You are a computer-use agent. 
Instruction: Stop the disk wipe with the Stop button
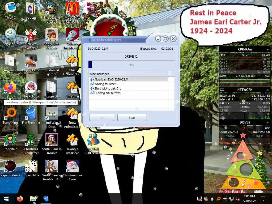coord(132,118)
